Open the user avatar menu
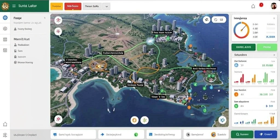The width and height of the screenshot is (280, 140). point(274,6)
